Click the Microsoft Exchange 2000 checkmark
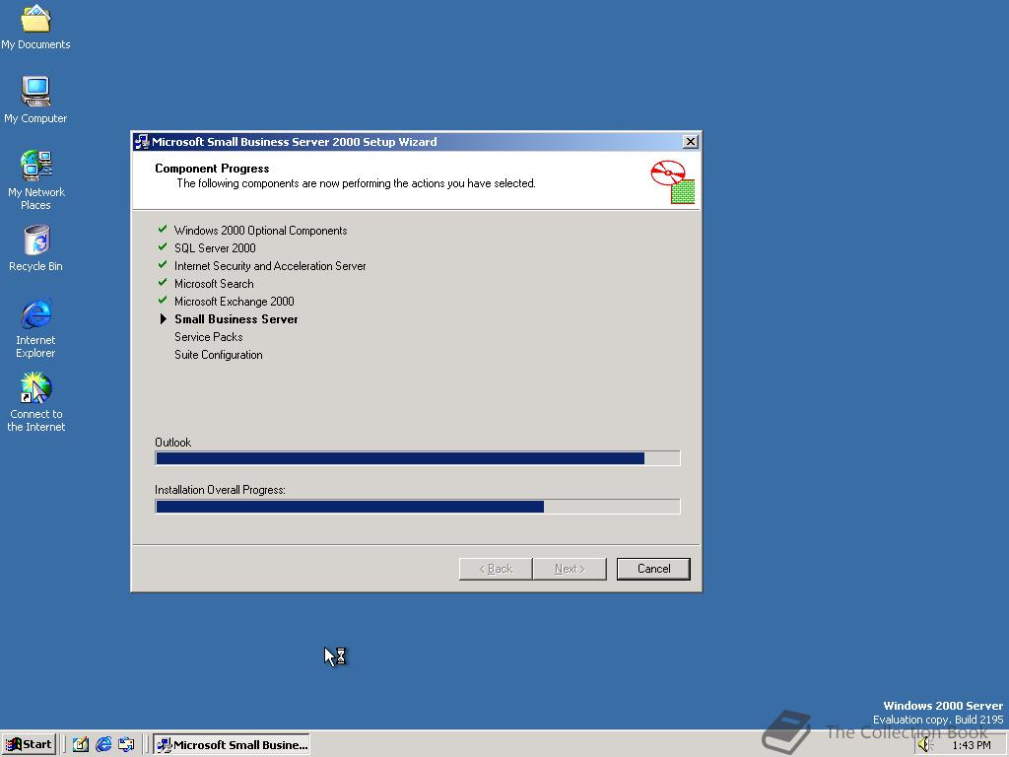 163,300
